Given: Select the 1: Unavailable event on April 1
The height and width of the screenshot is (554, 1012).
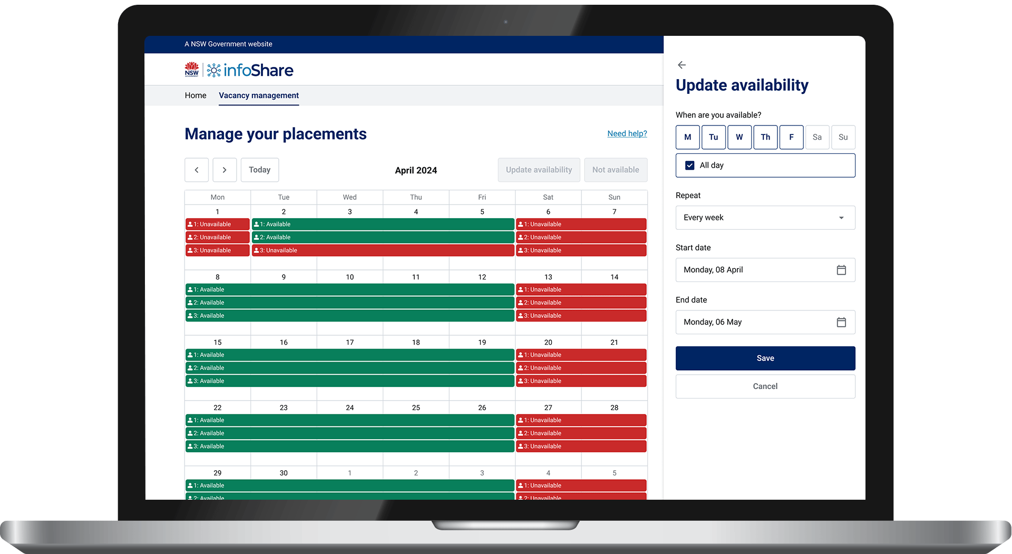Looking at the screenshot, I should [217, 224].
